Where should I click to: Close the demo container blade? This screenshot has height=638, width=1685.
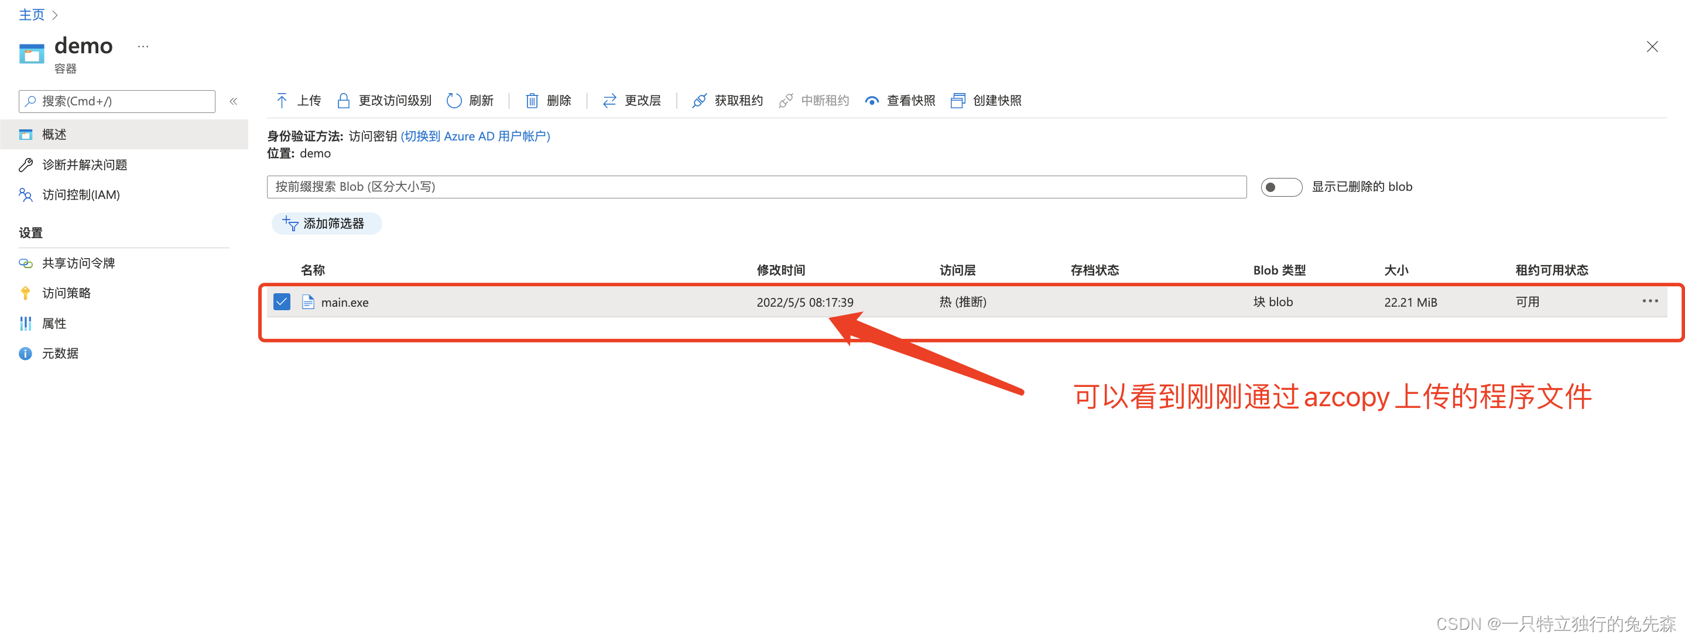pyautogui.click(x=1652, y=46)
